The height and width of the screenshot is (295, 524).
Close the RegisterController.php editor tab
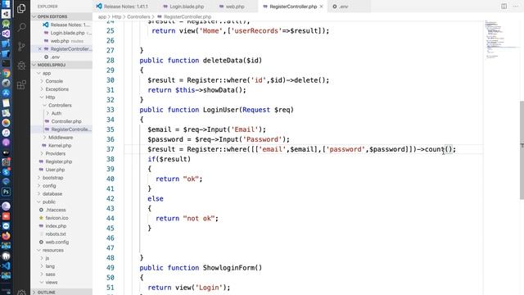322,7
